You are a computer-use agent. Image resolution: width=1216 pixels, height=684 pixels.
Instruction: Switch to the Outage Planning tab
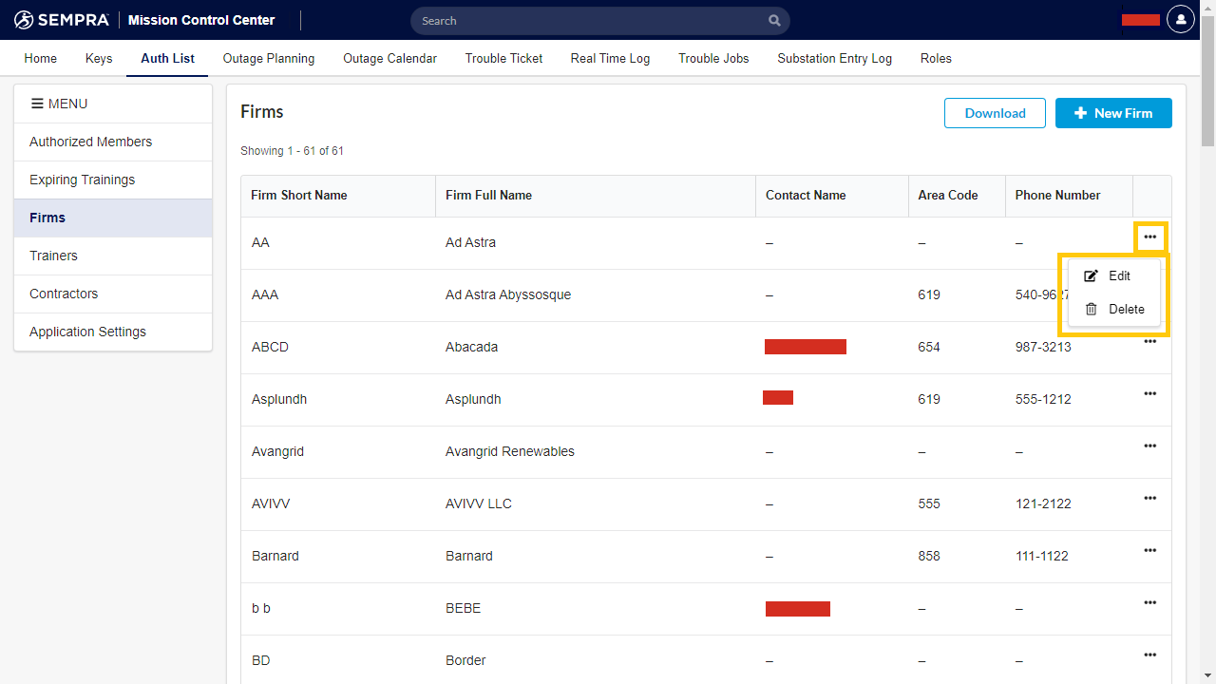[x=268, y=58]
